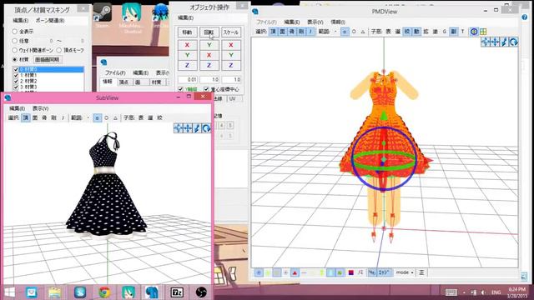Click the rotate-view handle in SubView
534x300 pixels.
pyautogui.click(x=206, y=127)
